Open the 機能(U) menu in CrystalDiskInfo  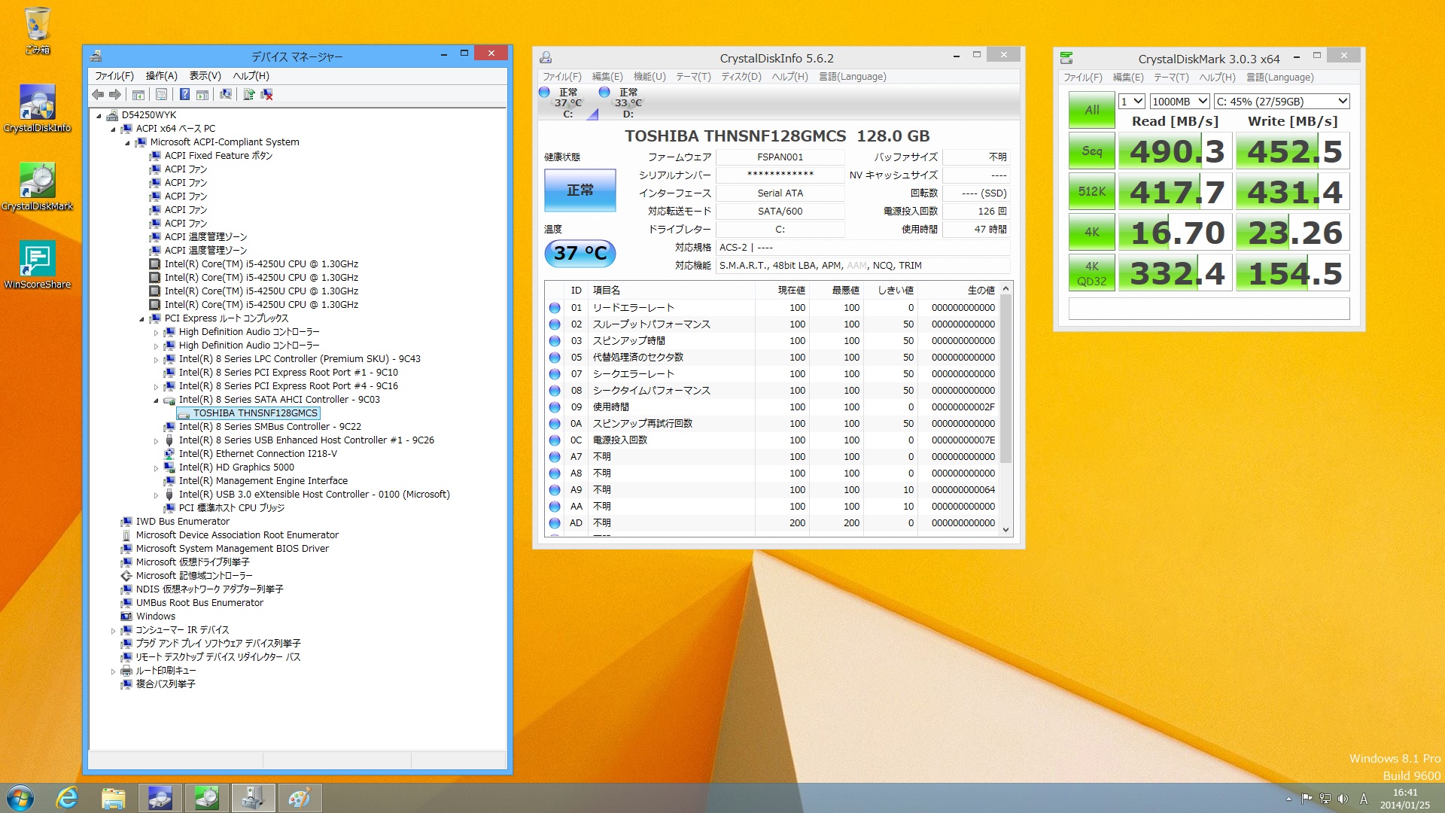pos(649,77)
